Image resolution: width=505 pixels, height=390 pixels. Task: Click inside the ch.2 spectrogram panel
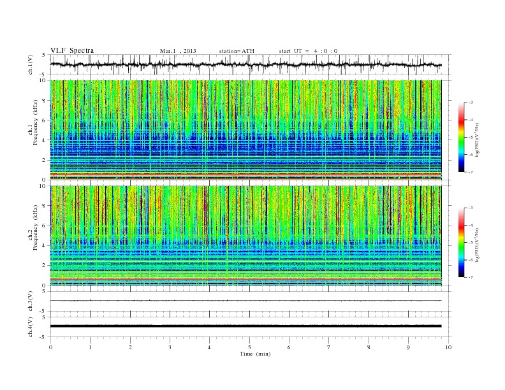[x=245, y=236]
